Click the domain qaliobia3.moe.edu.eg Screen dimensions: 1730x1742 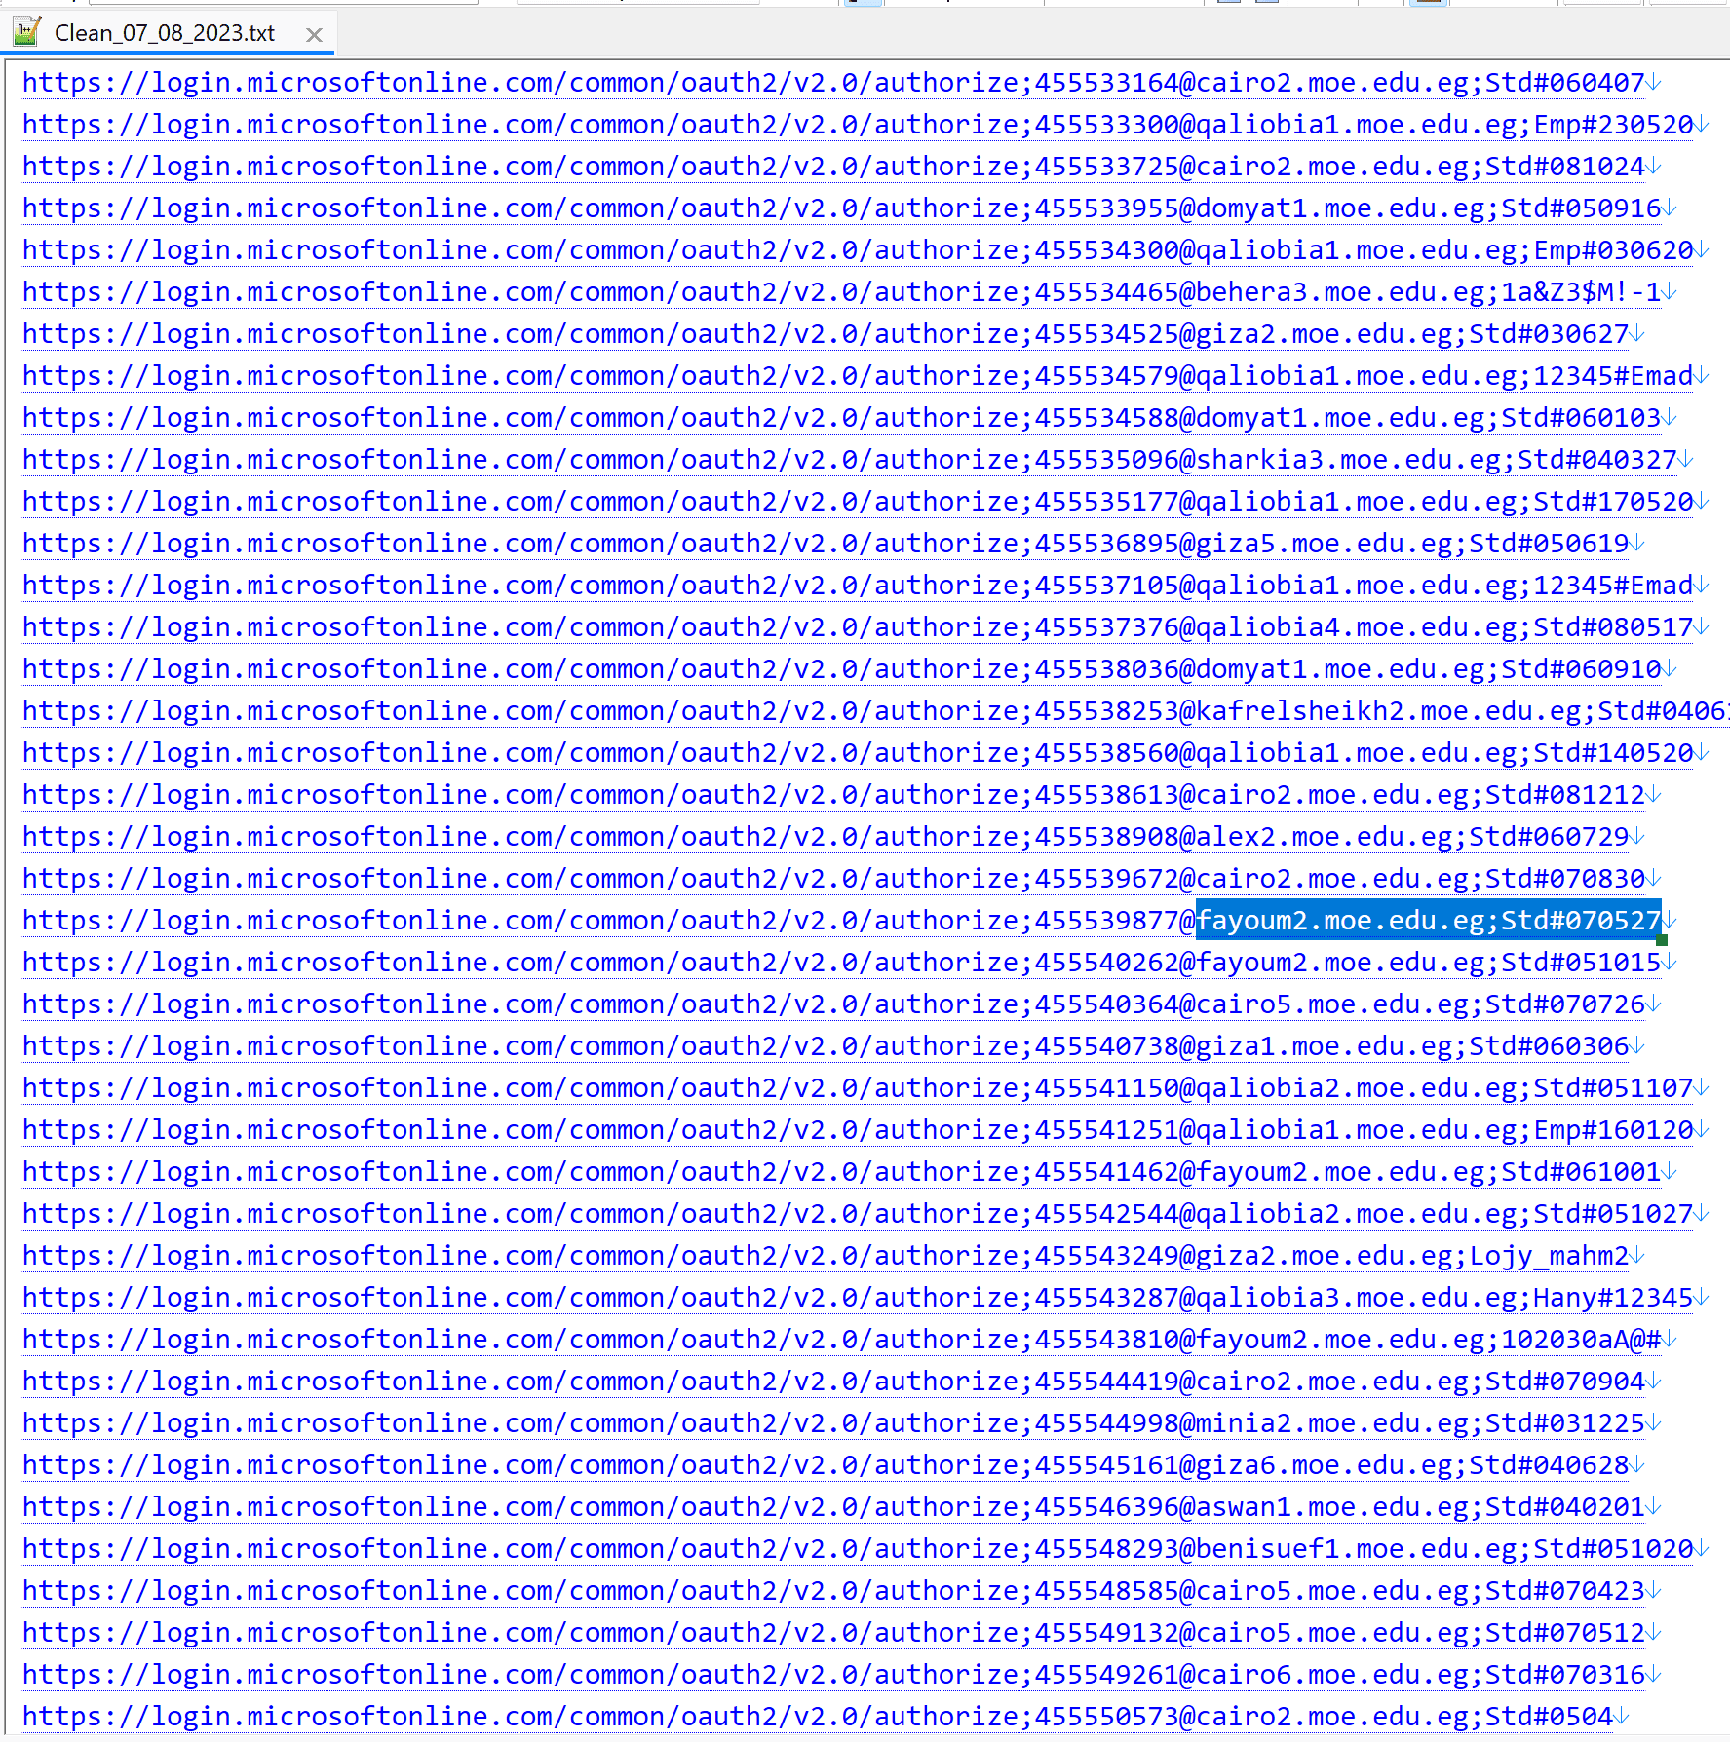pyautogui.click(x=1357, y=1298)
